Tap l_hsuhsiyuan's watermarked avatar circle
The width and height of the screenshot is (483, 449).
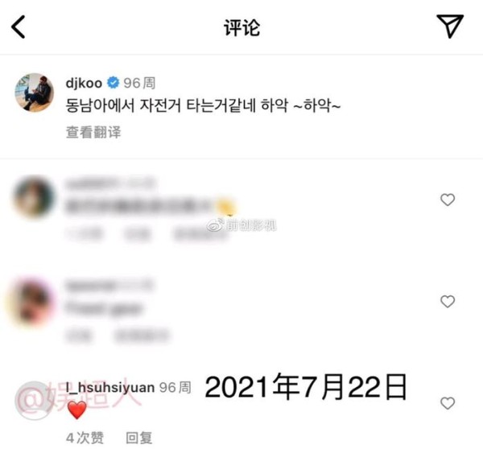coord(34,401)
